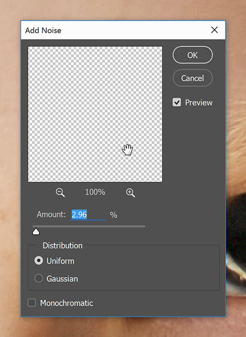Viewport: 246px width, 337px height.
Task: Click the Add Noise title bar
Action: [116, 30]
